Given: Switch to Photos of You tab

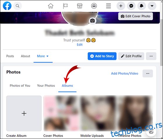Looking at the screenshot, I should pos(20,86).
